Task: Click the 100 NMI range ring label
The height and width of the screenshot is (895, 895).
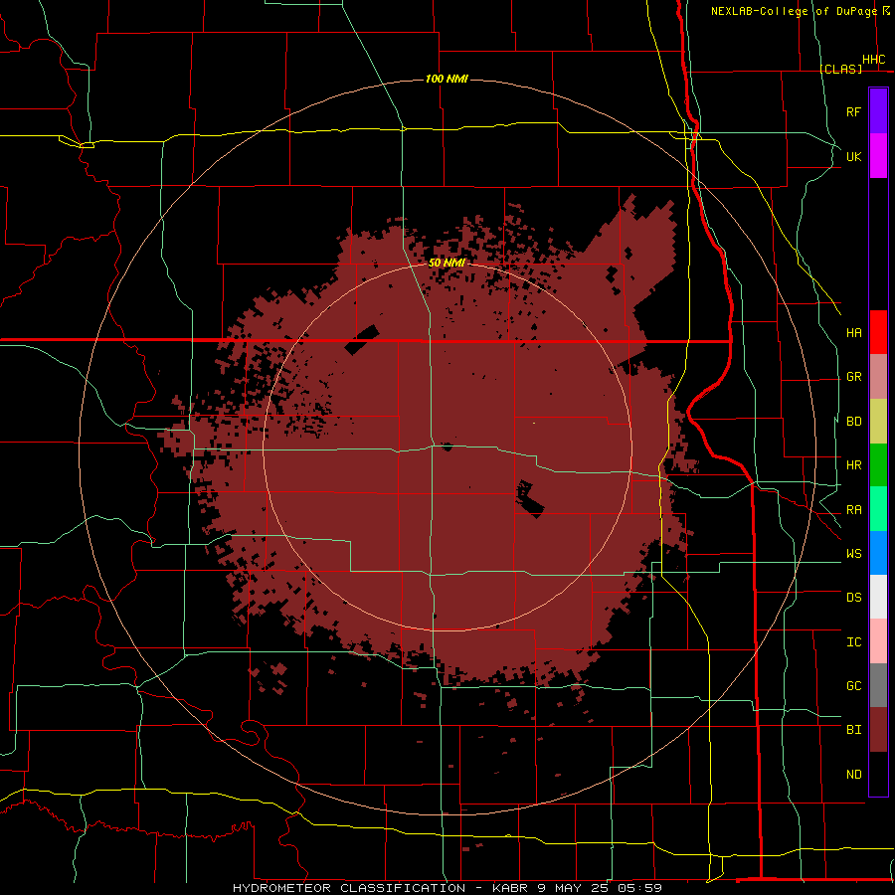Action: coord(447,79)
